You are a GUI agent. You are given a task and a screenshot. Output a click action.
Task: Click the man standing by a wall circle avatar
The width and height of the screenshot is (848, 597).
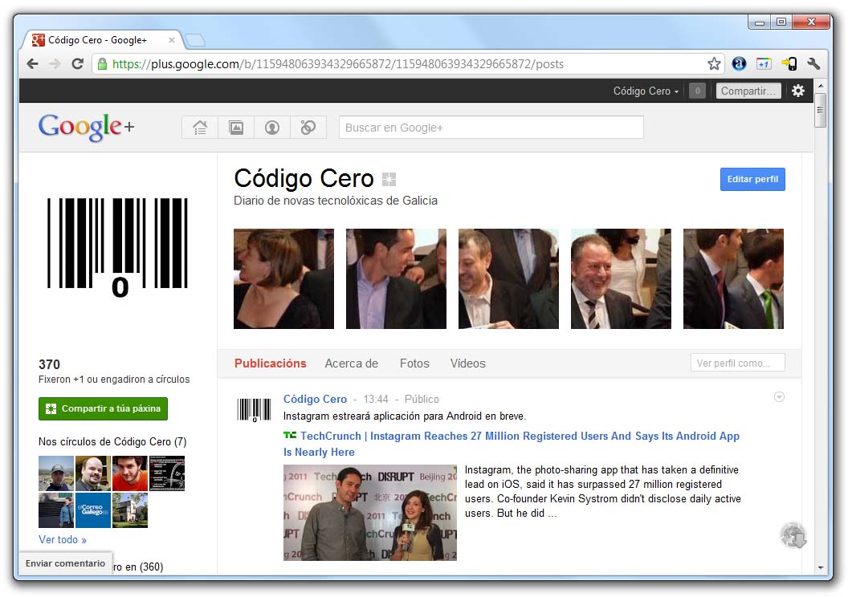pos(56,510)
